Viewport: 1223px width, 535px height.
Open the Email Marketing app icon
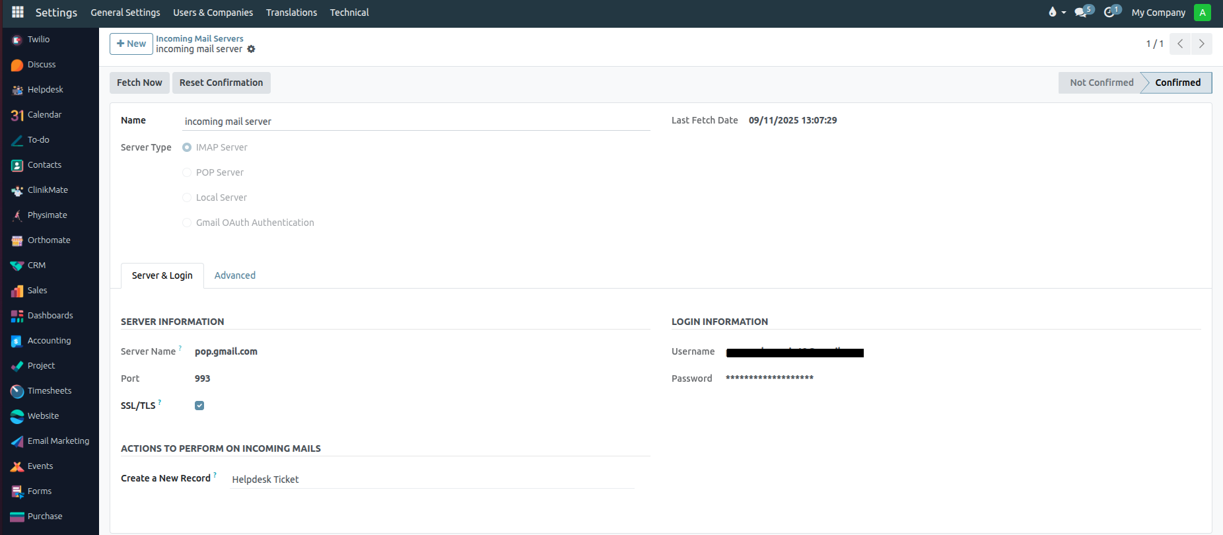pyautogui.click(x=17, y=441)
